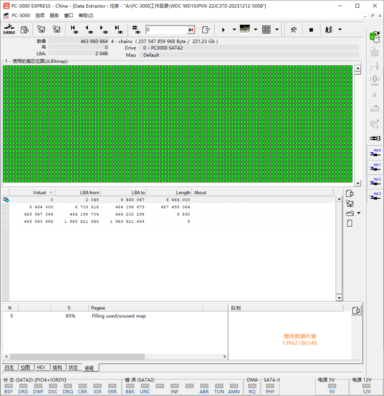384x396 pixels.
Task: Open the 帮助(Z) menu
Action: pos(86,15)
